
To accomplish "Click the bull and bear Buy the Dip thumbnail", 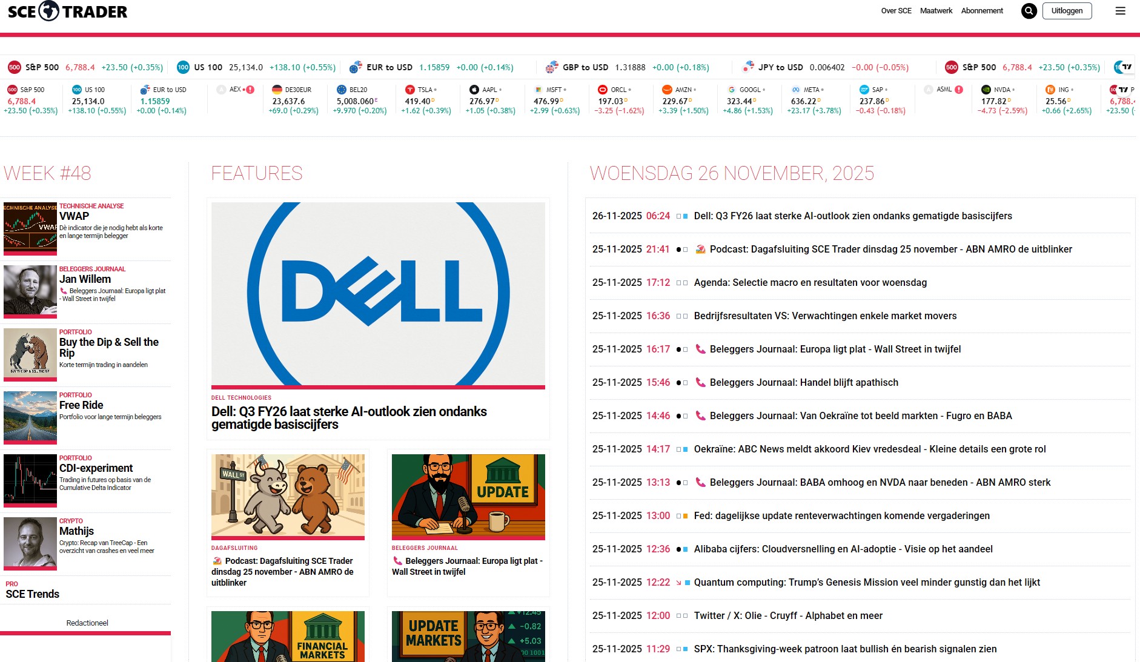I will coord(30,354).
